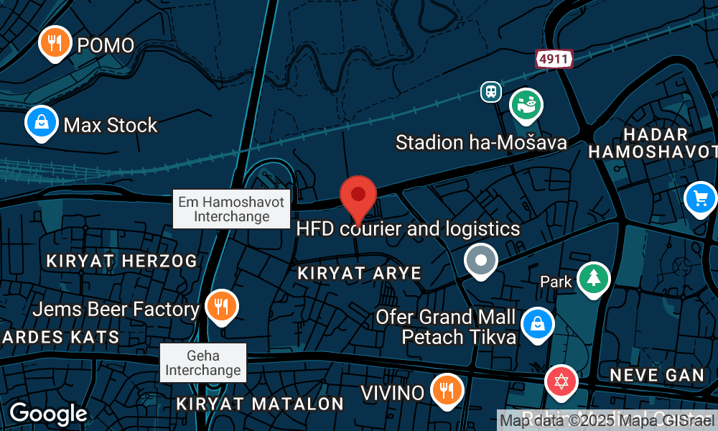
Task: Select the shopping cart pin at right edge
Action: click(x=701, y=200)
